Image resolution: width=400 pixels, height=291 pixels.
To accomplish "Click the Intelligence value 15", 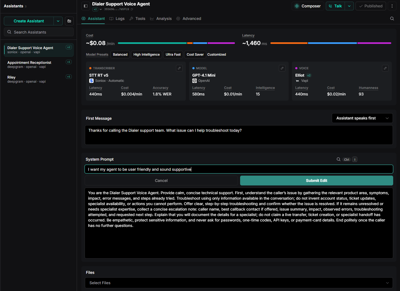I will tap(258, 94).
